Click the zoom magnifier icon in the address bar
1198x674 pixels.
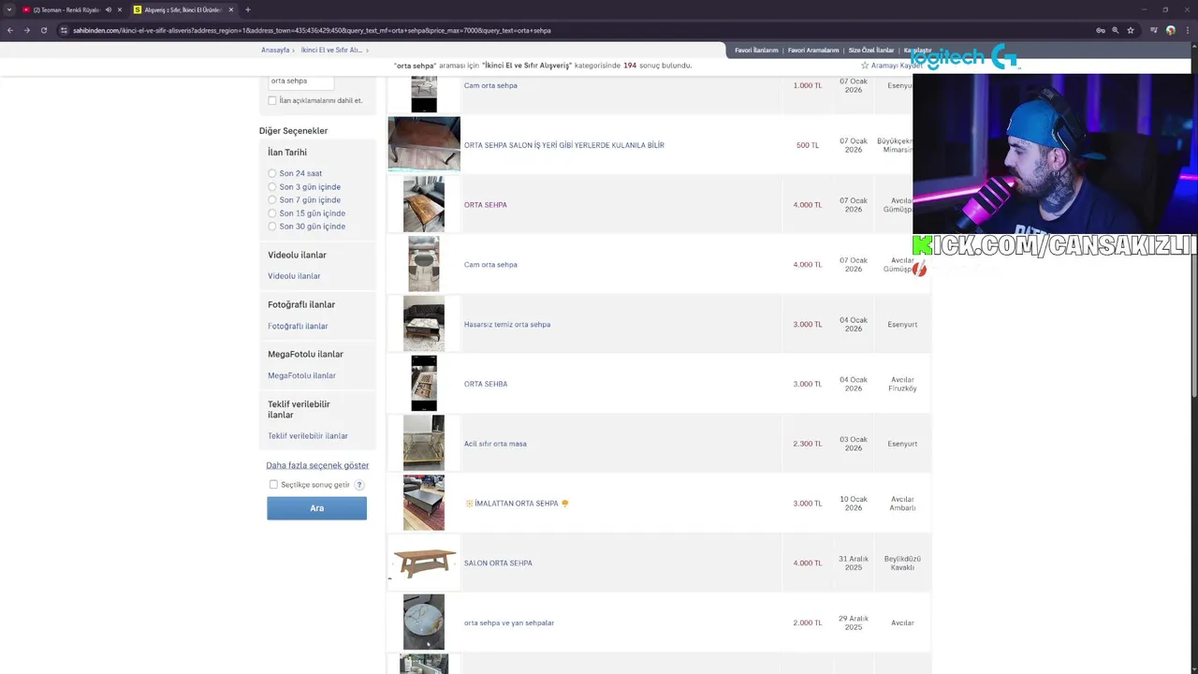click(1116, 30)
